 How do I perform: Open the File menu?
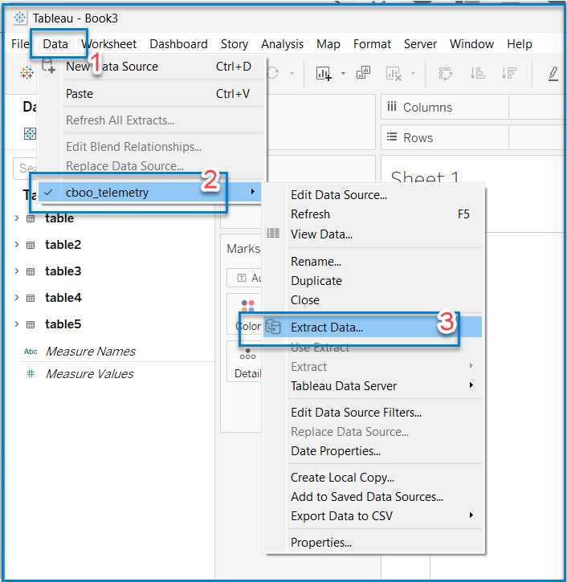pos(20,44)
